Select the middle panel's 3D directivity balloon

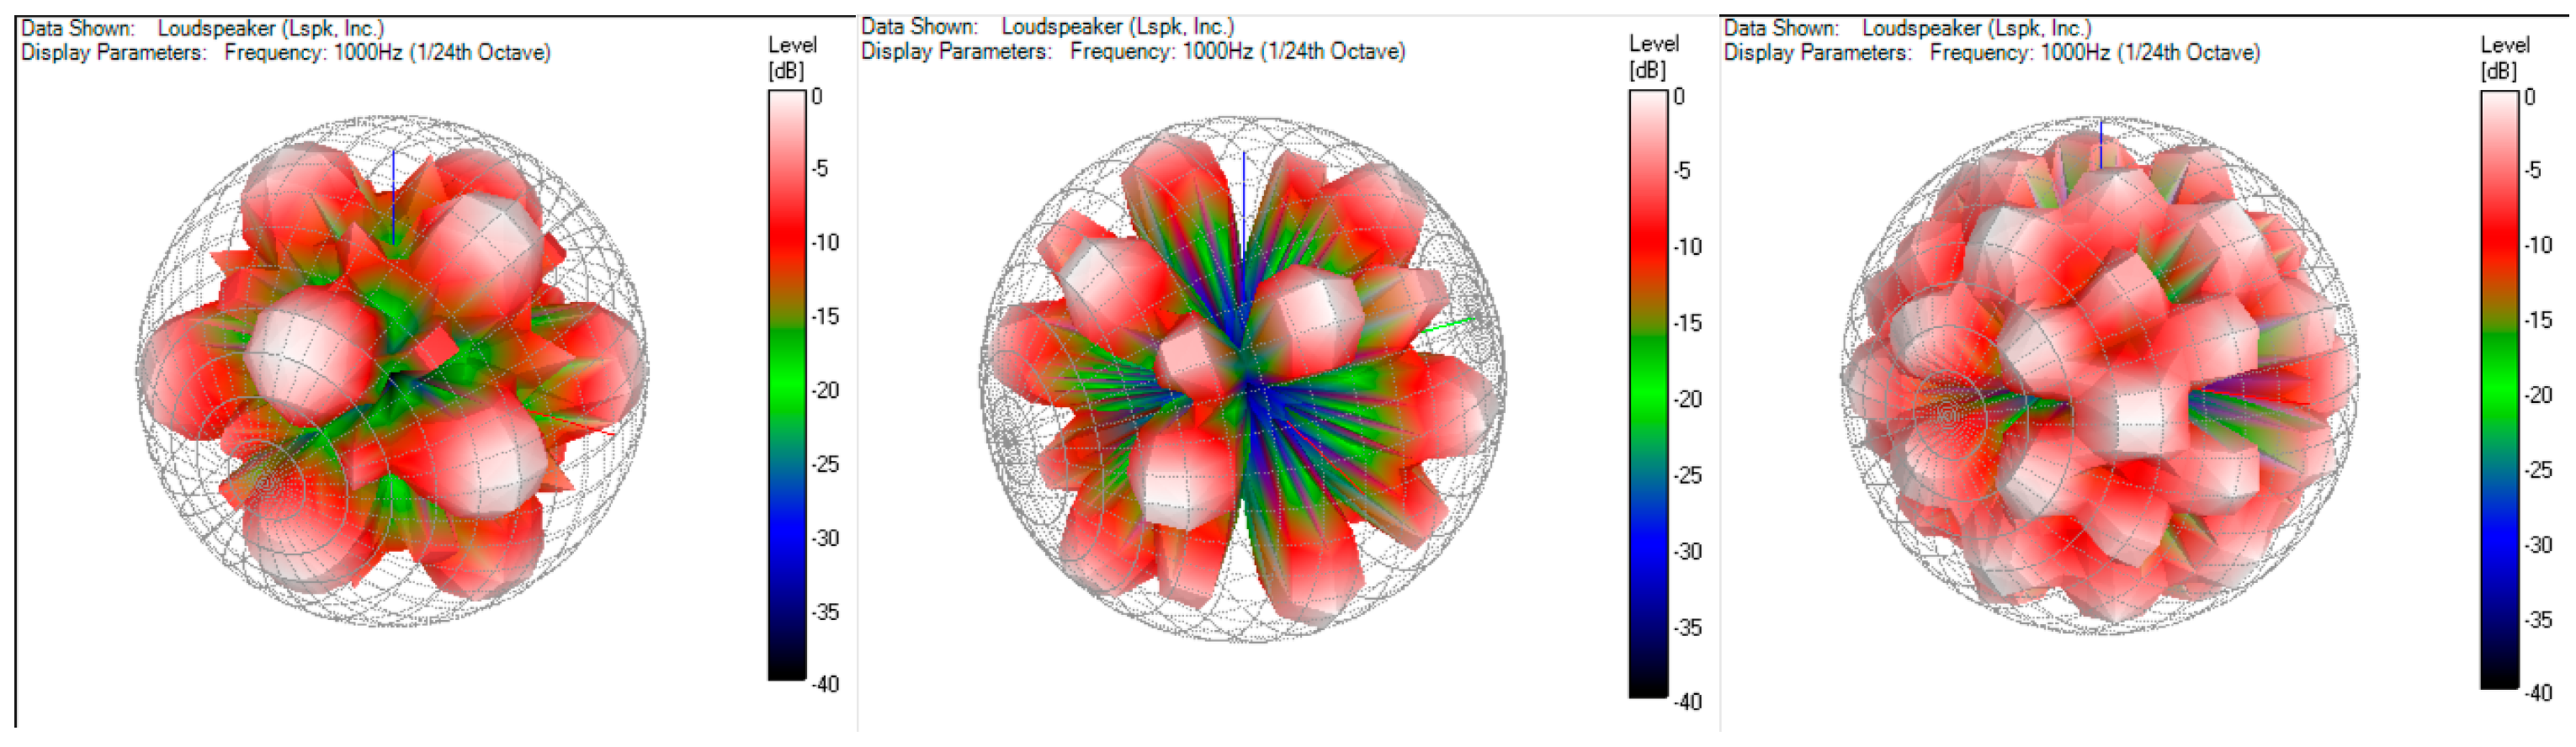pos(1242,380)
